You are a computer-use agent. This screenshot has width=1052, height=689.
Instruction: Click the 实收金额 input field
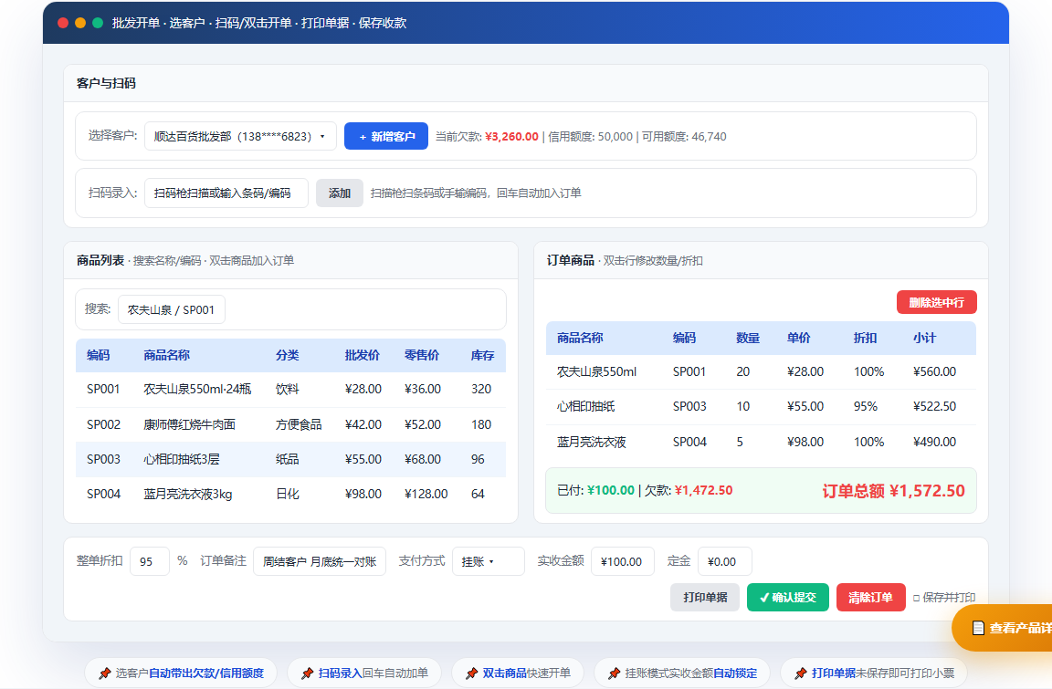tap(623, 561)
